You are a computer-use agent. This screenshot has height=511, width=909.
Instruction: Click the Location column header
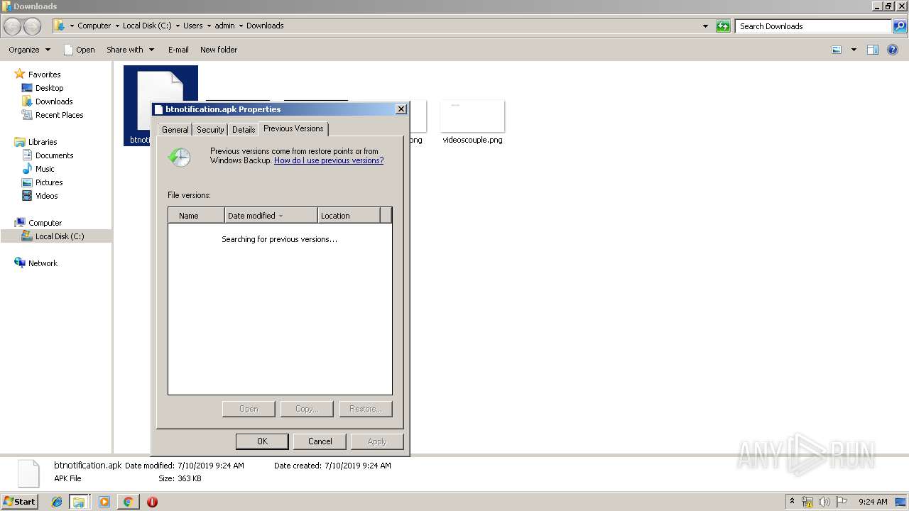pyautogui.click(x=349, y=216)
